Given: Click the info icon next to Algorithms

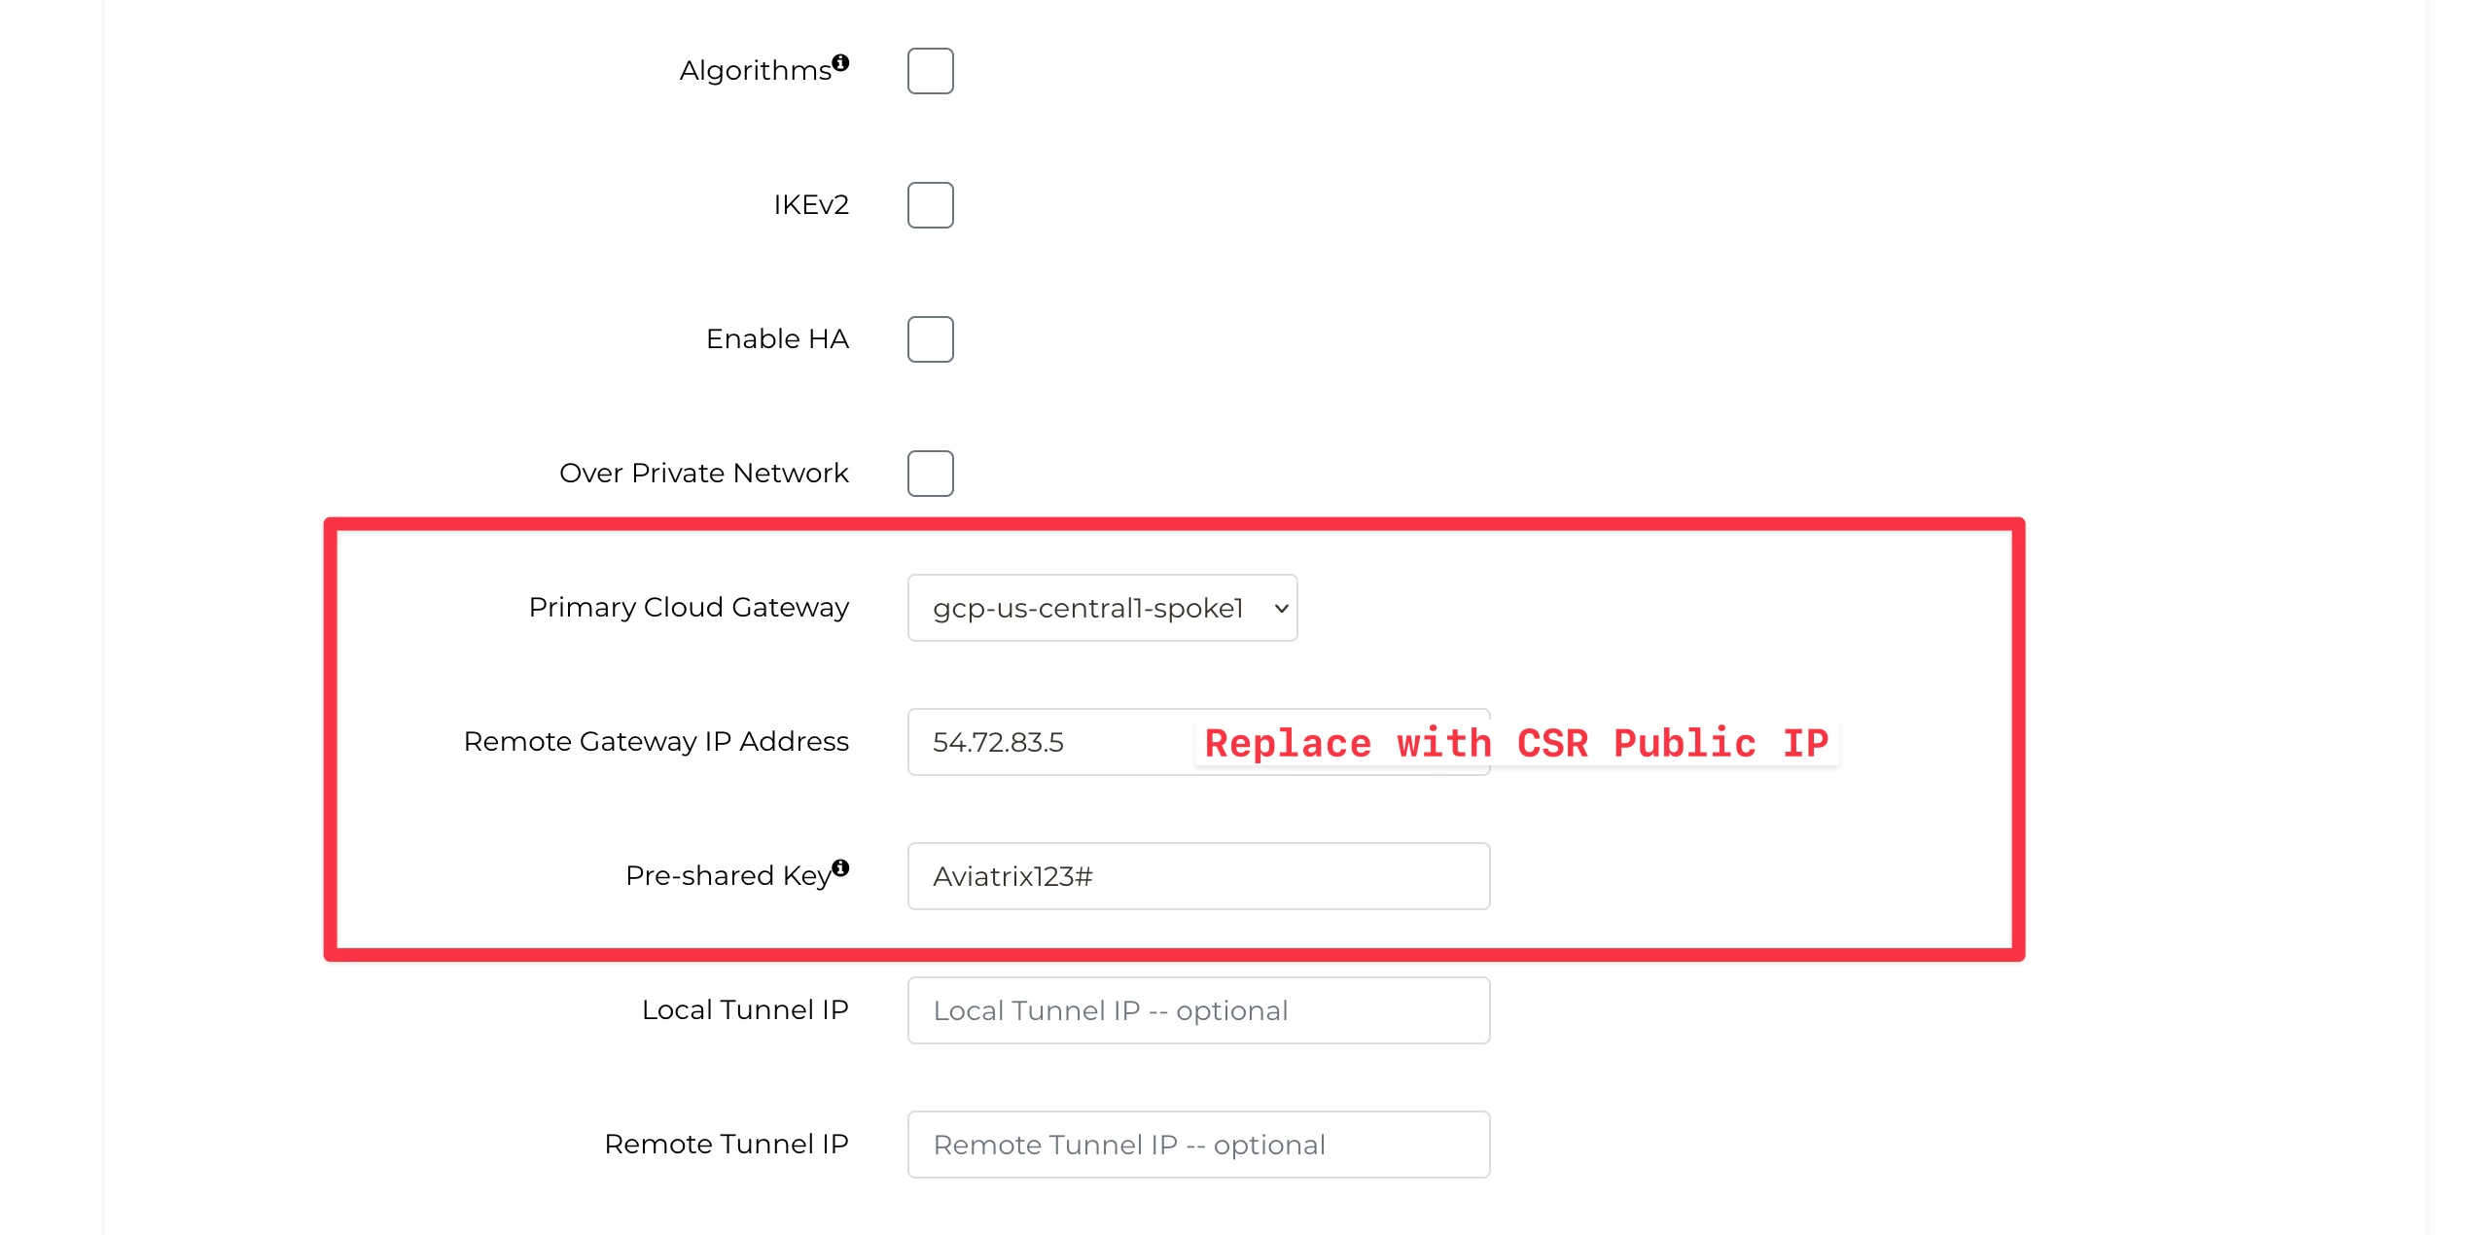Looking at the screenshot, I should tap(841, 62).
